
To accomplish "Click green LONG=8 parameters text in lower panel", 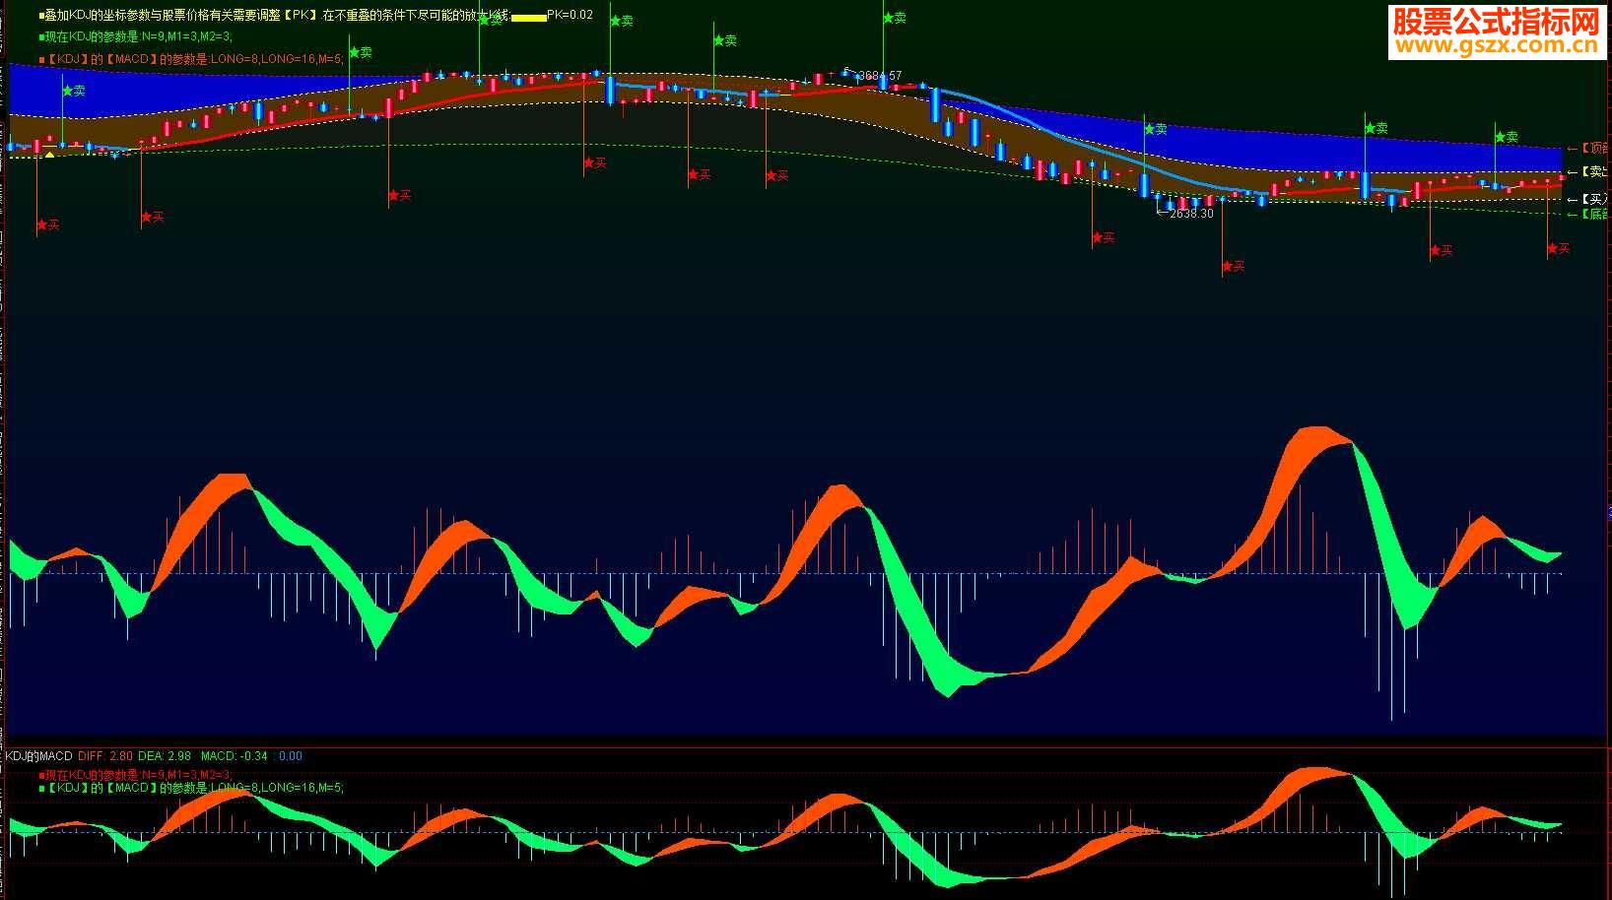I will click(x=191, y=788).
